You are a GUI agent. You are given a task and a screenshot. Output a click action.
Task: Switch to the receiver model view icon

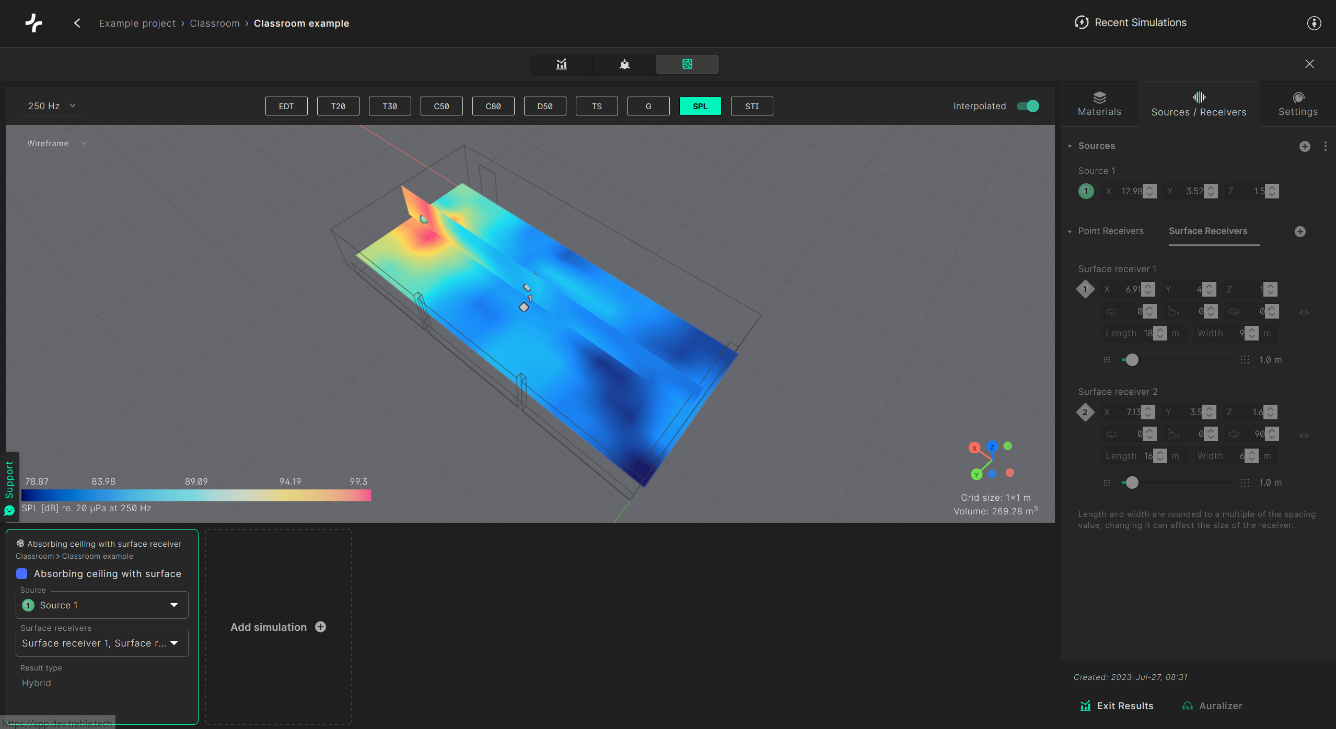(x=624, y=64)
